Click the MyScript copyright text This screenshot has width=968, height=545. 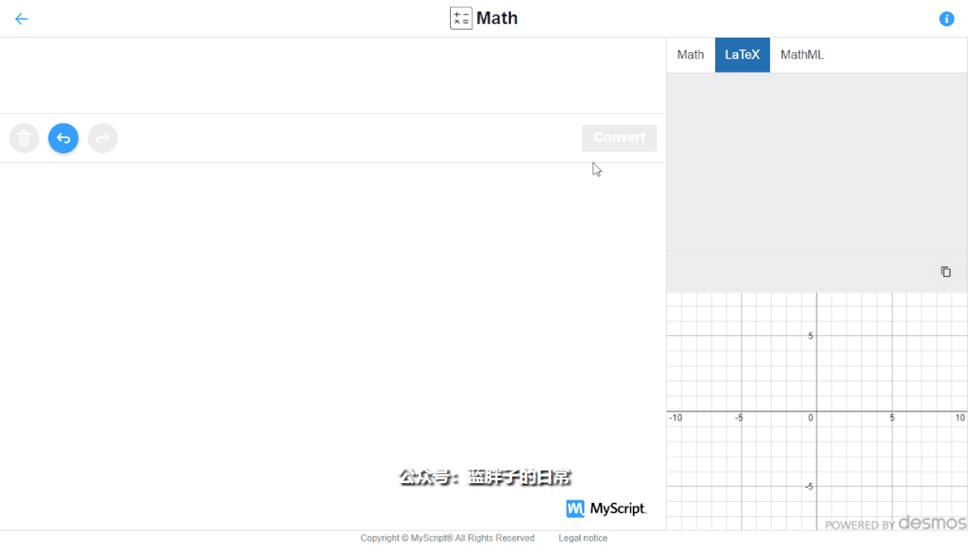coord(447,538)
